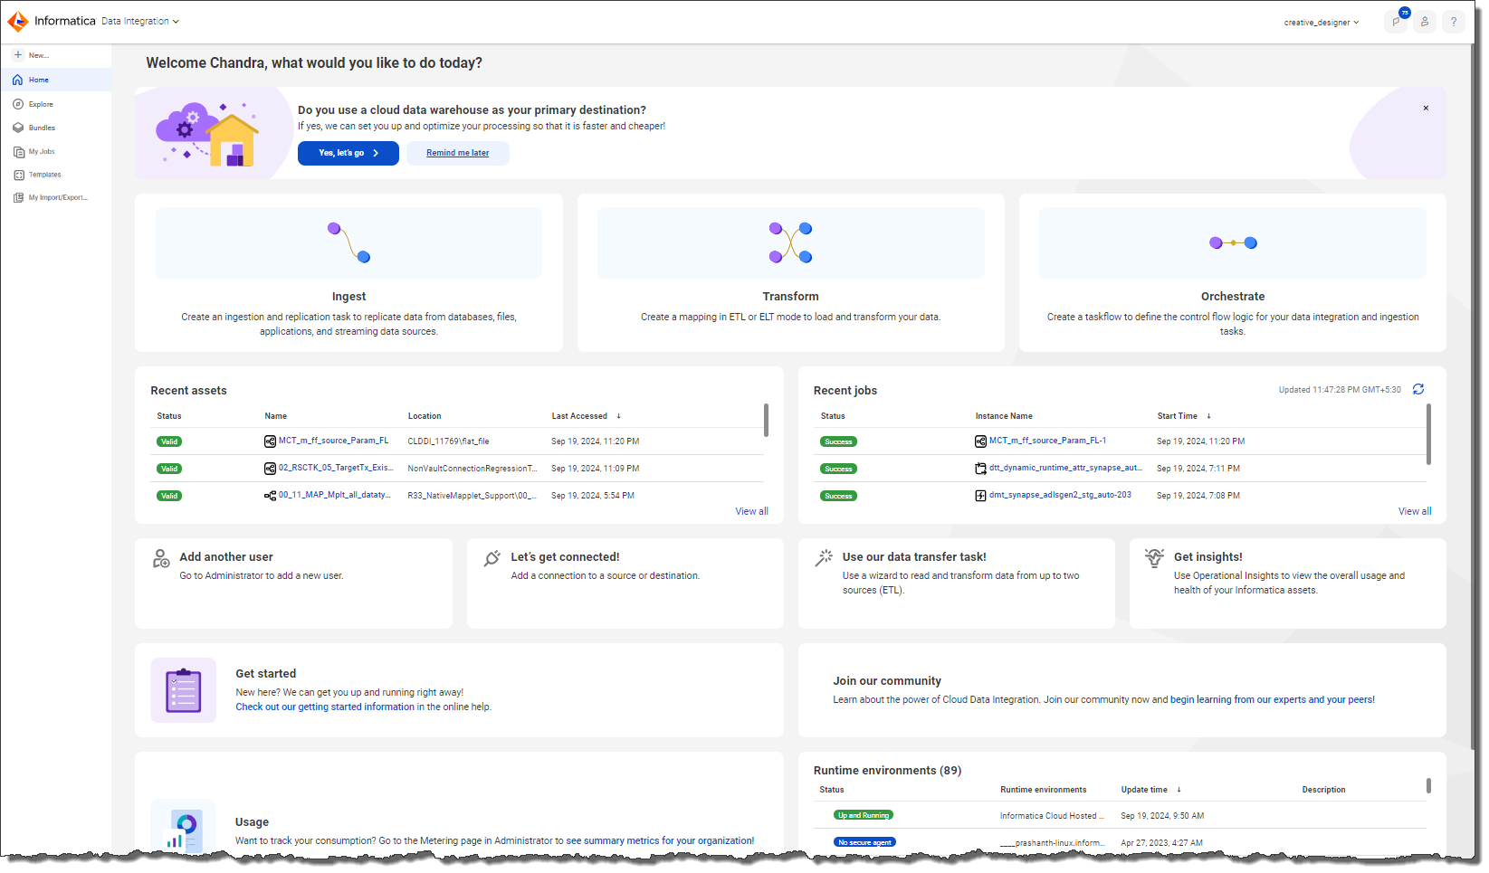
Task: Sort recent assets by Name column
Action: [276, 416]
